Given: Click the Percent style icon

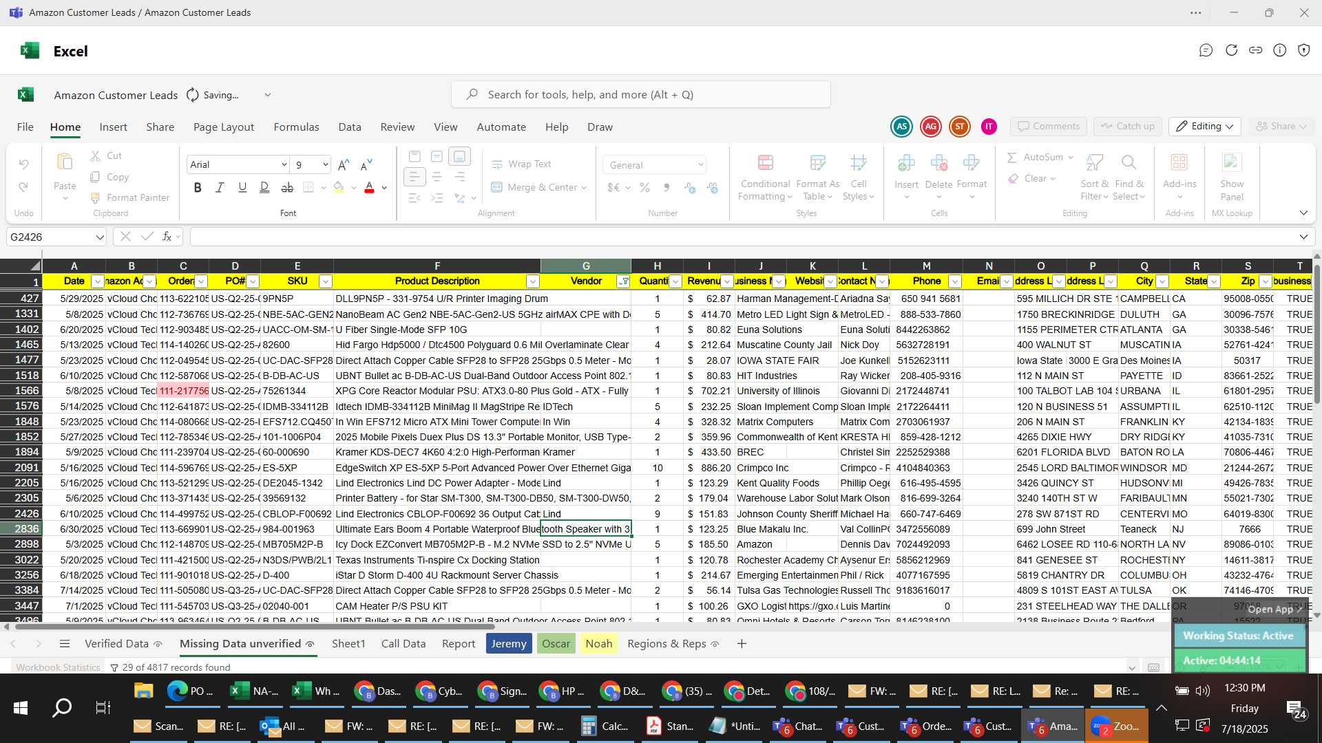Looking at the screenshot, I should 644,188.
